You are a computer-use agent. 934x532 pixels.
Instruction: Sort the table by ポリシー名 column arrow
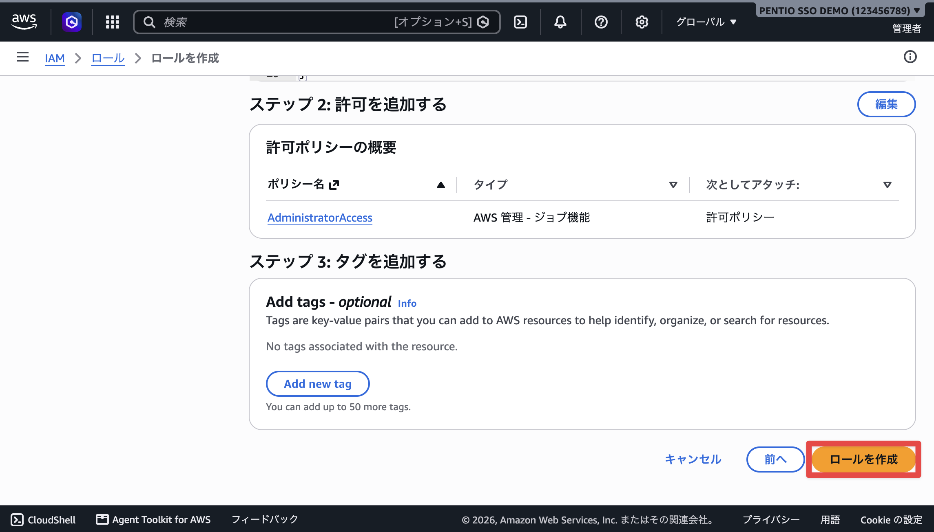(440, 185)
